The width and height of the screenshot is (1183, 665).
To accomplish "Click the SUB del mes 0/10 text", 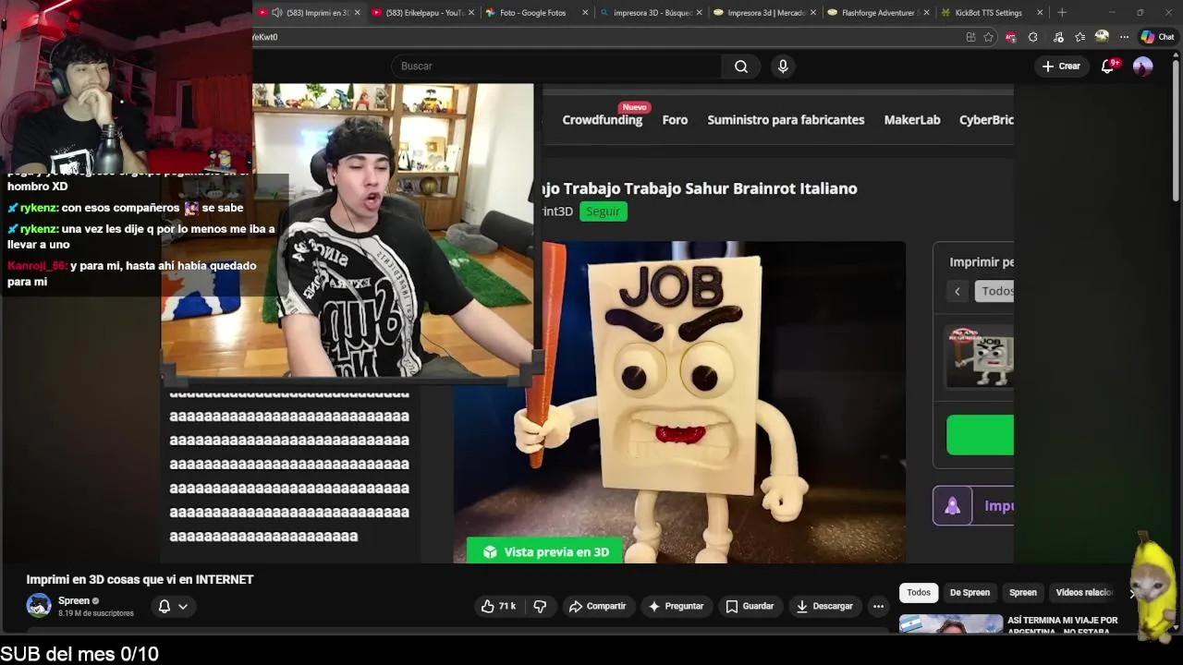I will tap(79, 654).
